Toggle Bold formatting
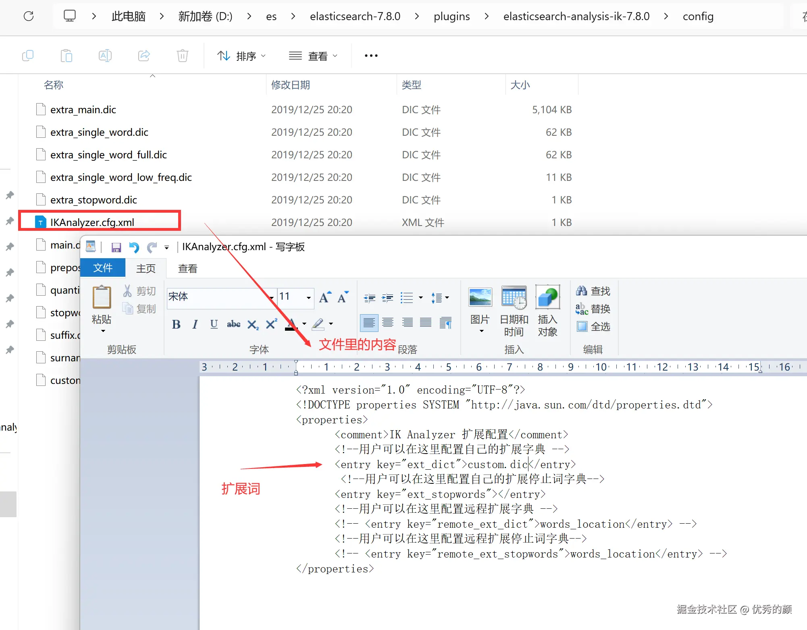 [176, 324]
